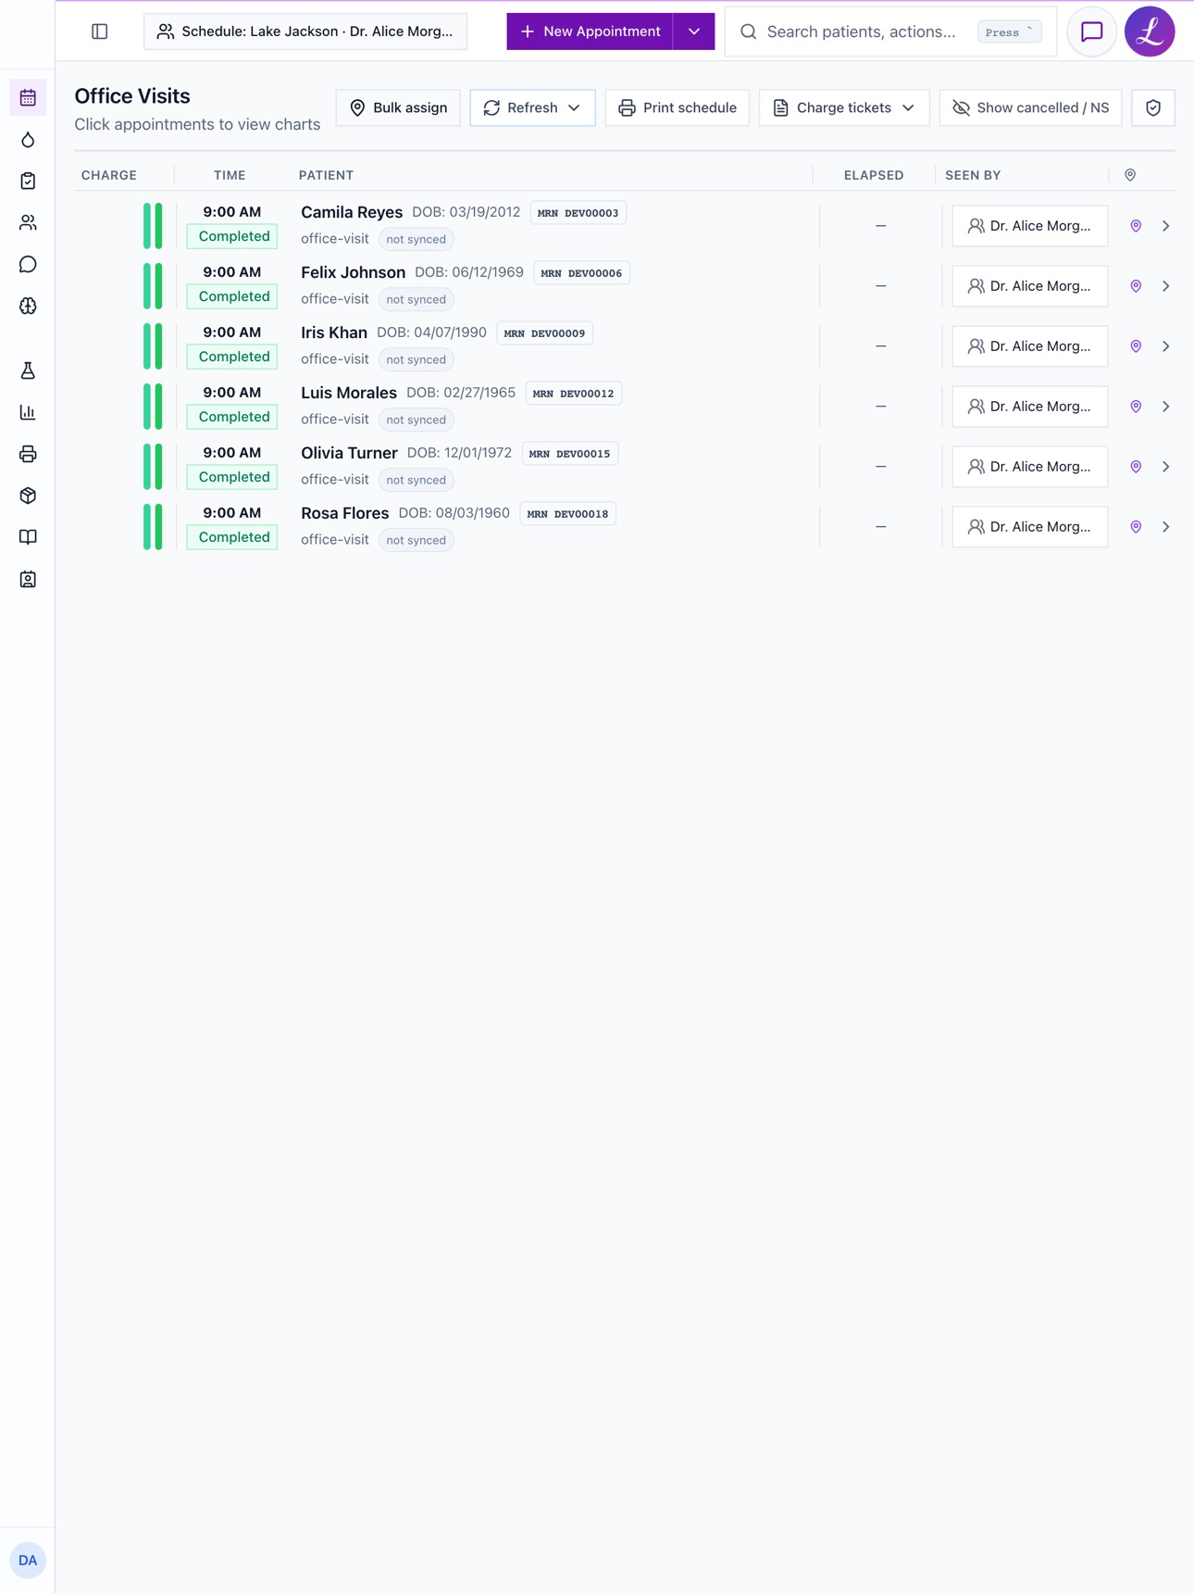This screenshot has height=1593, width=1194.
Task: Click not synced tag for Iris Khan
Action: (x=417, y=359)
